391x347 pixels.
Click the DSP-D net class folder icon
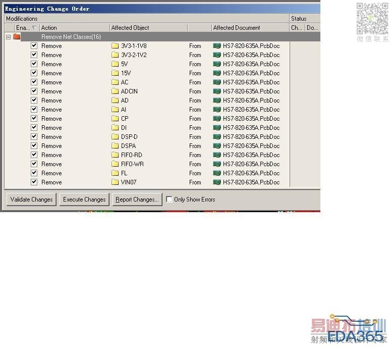115,136
